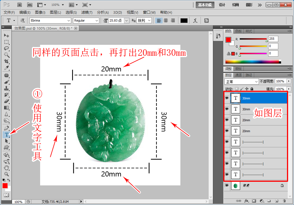Launch Bridge using the Br icon
This screenshot has width=294, height=205.
click(19, 5)
